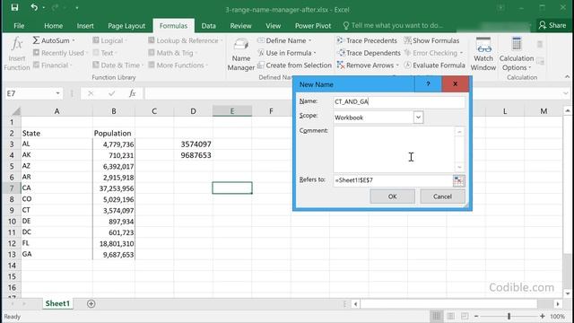Viewport: 574px width, 323px height.
Task: Switch to the Page Layout tab
Action: pos(126,26)
